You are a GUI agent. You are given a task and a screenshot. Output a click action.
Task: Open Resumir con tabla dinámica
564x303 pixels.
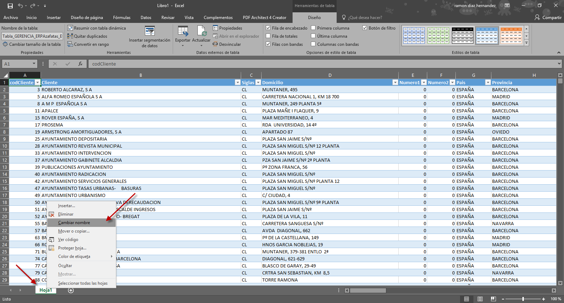(x=97, y=28)
